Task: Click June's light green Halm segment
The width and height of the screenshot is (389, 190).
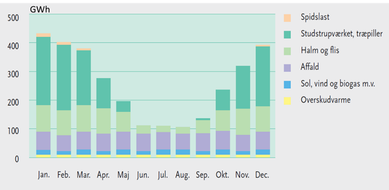Action: point(144,130)
